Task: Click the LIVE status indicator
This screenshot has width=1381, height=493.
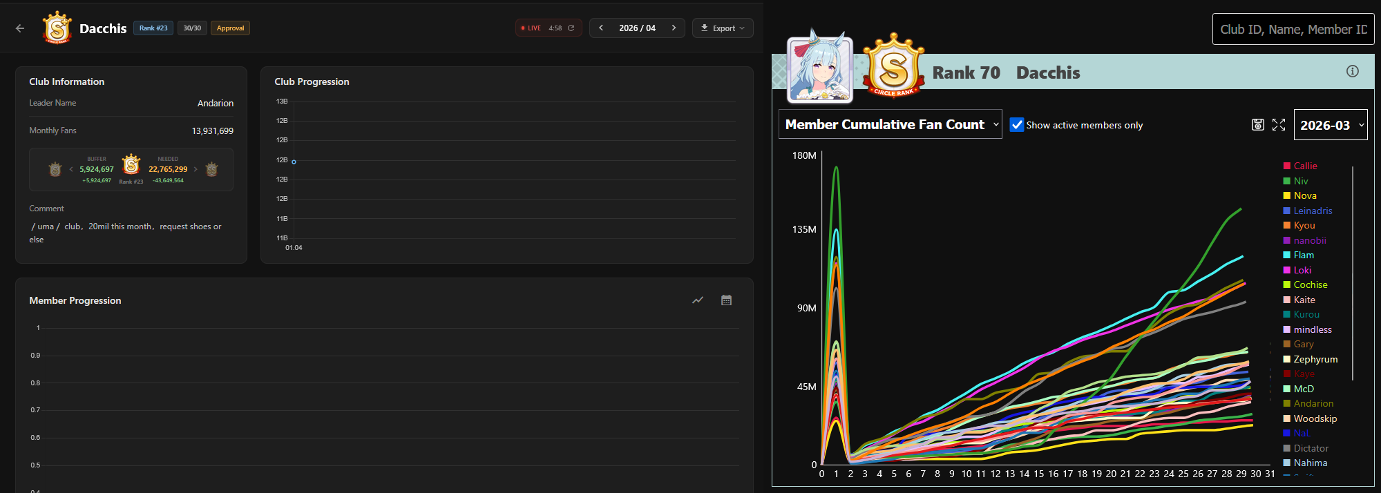Action: (x=531, y=28)
